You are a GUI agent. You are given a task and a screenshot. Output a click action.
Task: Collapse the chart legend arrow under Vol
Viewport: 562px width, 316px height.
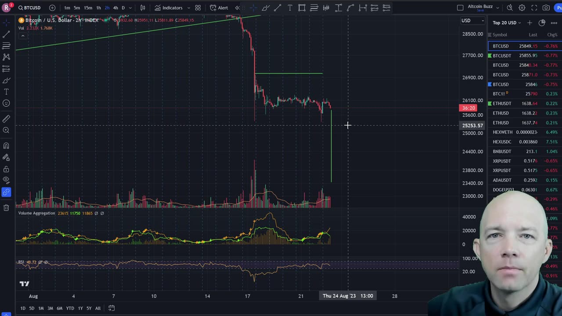click(x=22, y=36)
